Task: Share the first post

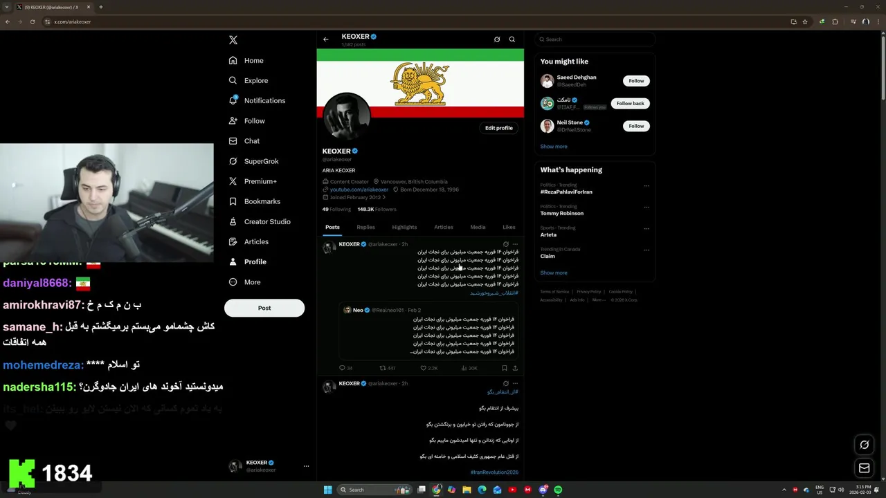Action: click(x=515, y=368)
